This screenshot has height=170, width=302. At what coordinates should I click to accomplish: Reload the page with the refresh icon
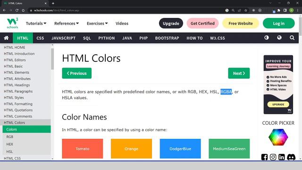click(17, 10)
